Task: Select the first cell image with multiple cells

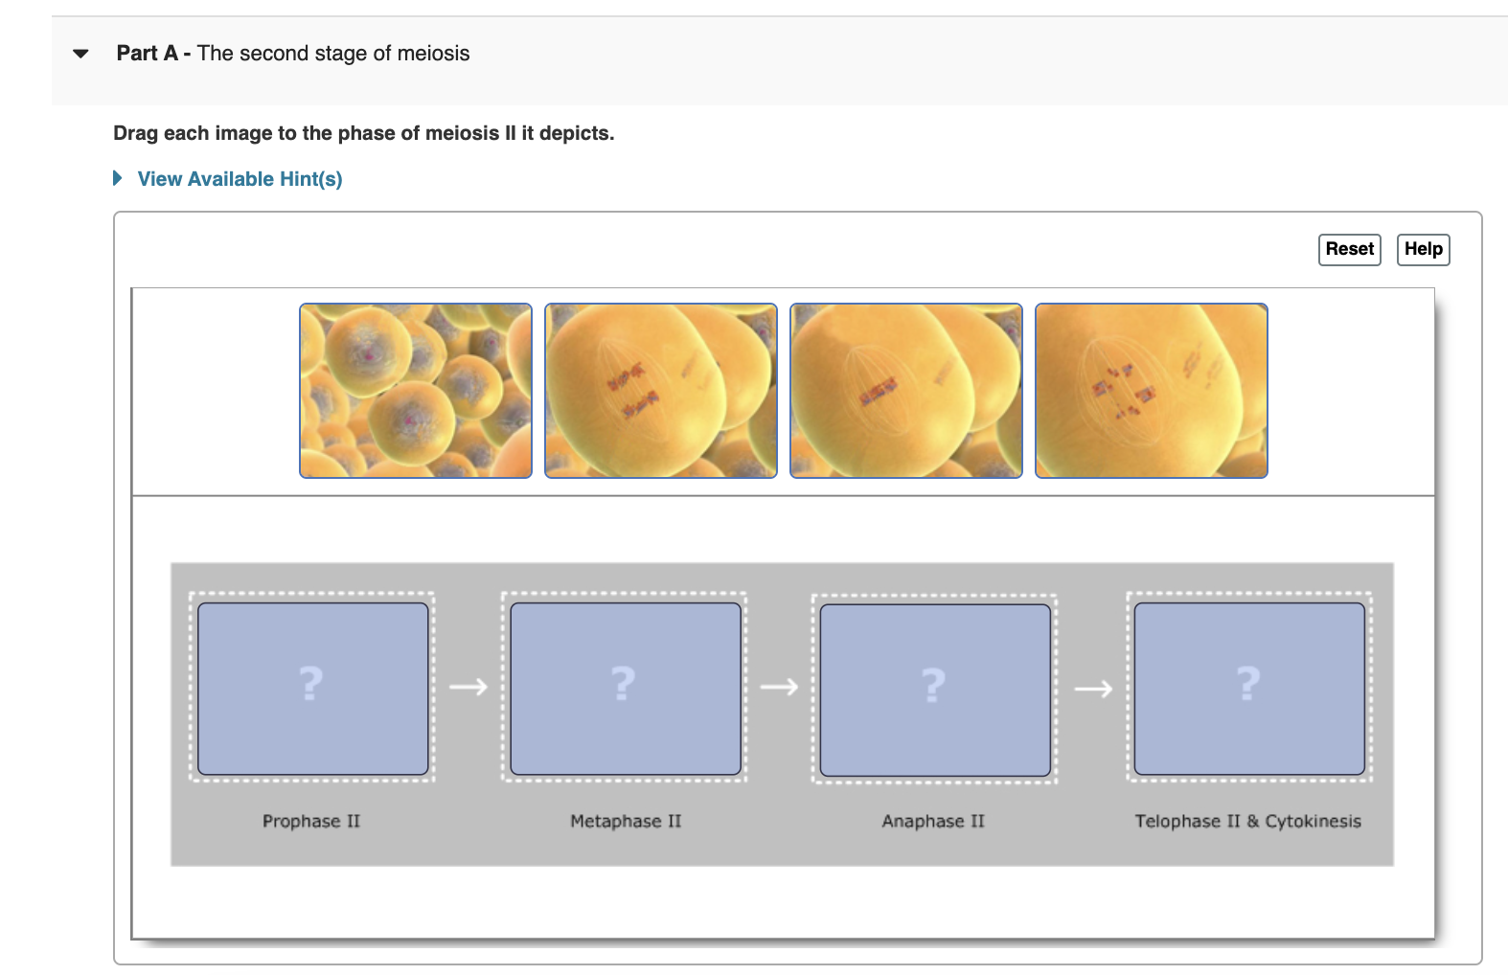Action: [415, 390]
